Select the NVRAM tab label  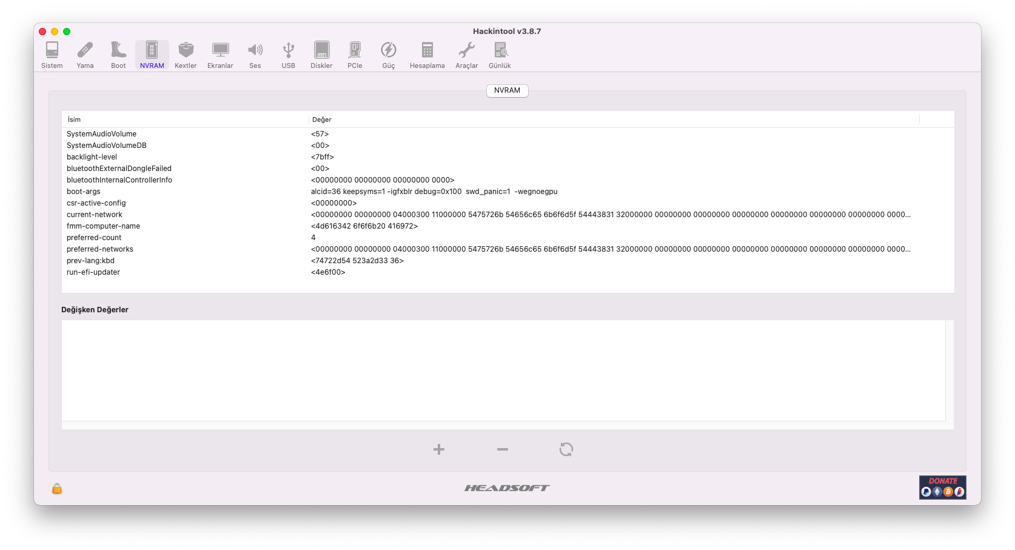pos(507,90)
